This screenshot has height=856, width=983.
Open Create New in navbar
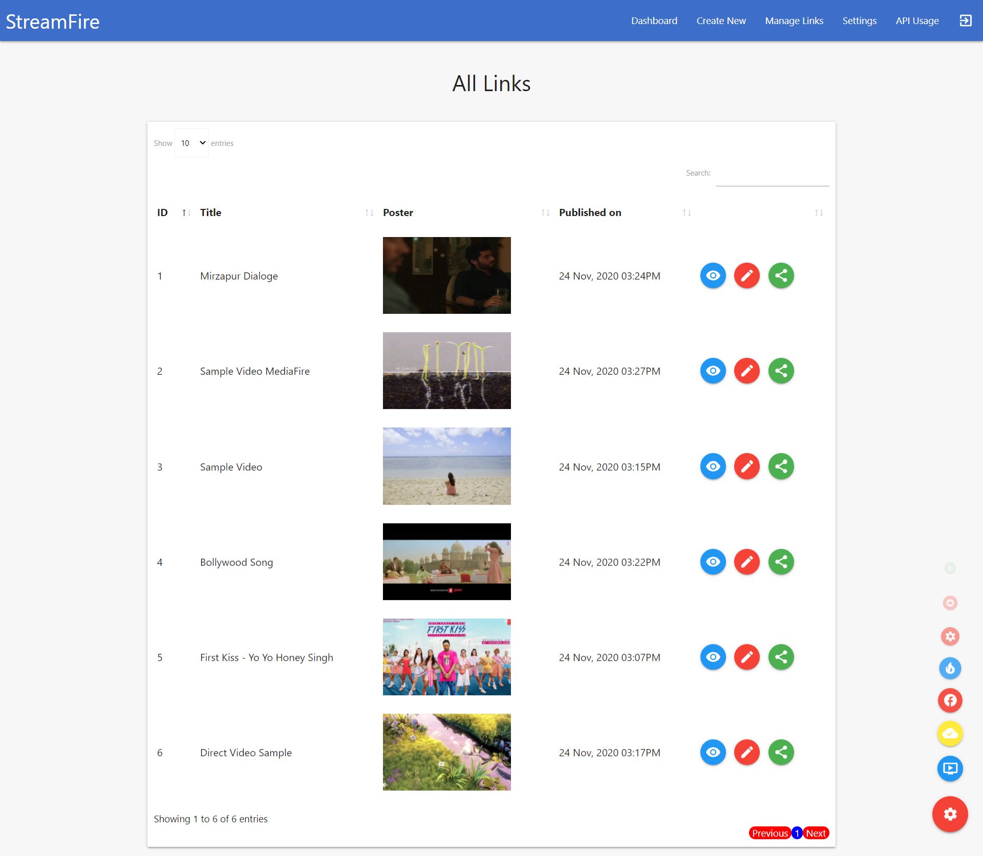pos(721,20)
